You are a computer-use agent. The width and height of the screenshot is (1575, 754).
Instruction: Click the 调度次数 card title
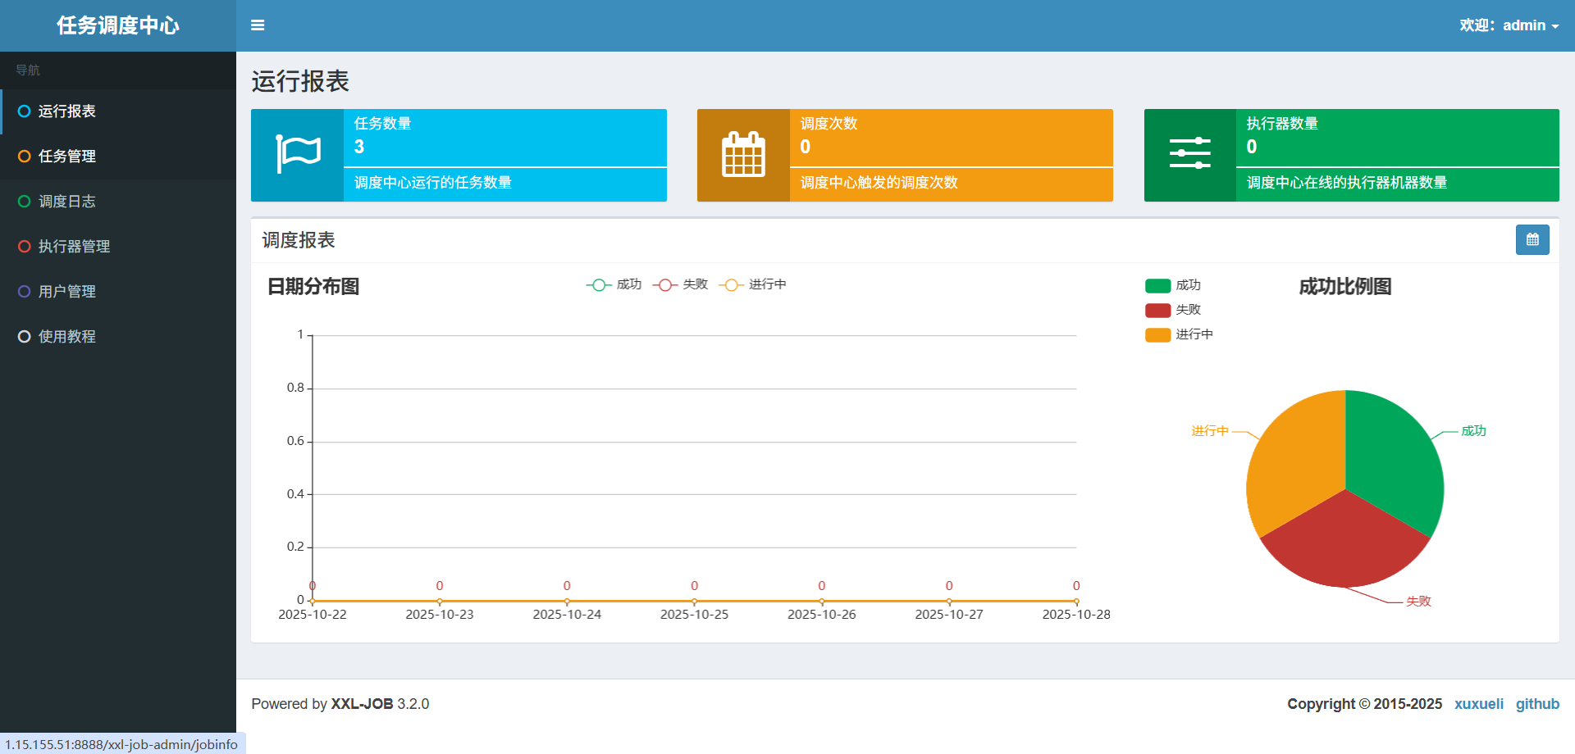829,124
